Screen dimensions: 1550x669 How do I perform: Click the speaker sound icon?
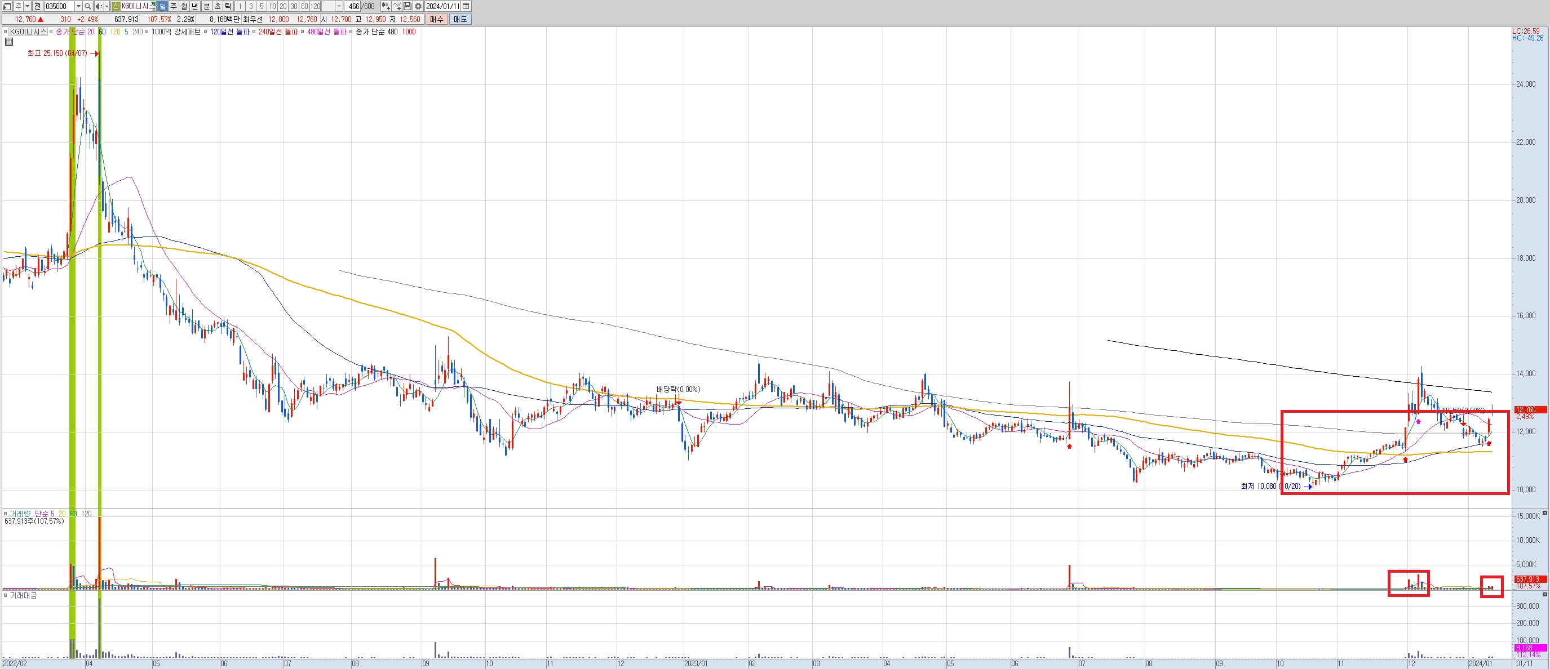point(99,7)
